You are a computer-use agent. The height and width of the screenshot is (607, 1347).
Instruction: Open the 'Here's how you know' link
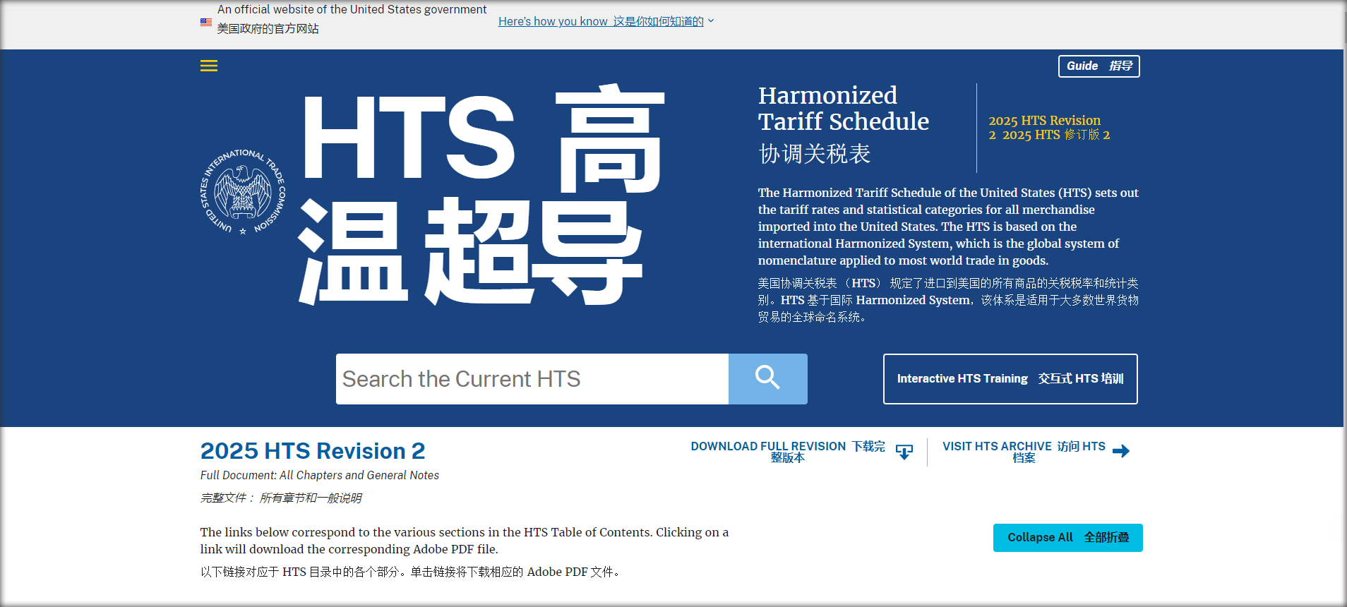(x=601, y=21)
